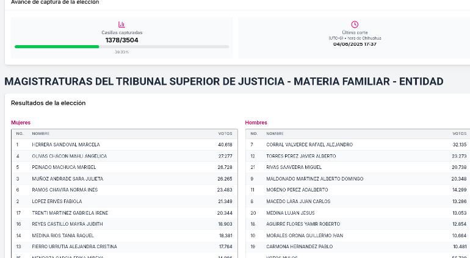Click the 04/06/2025 17:37 last cut timestamp

pyautogui.click(x=355, y=44)
